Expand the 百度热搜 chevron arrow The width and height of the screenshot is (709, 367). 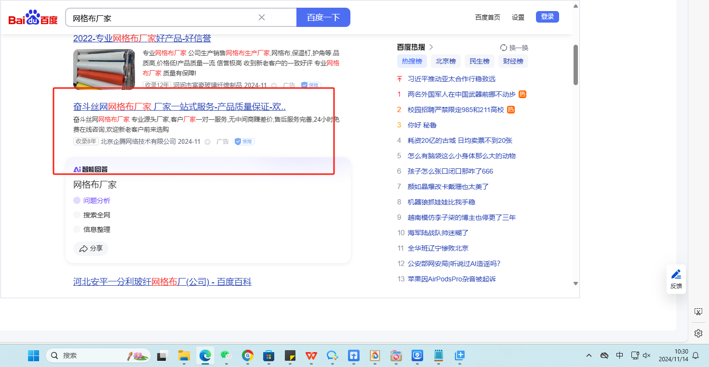point(431,47)
